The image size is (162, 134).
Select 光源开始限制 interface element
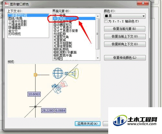[74, 43]
